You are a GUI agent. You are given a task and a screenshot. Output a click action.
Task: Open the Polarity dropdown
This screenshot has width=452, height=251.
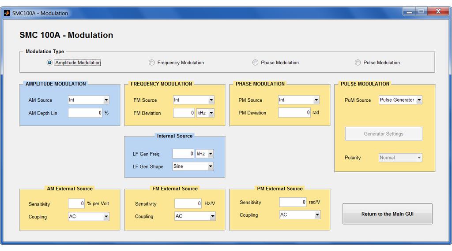[x=400, y=158]
